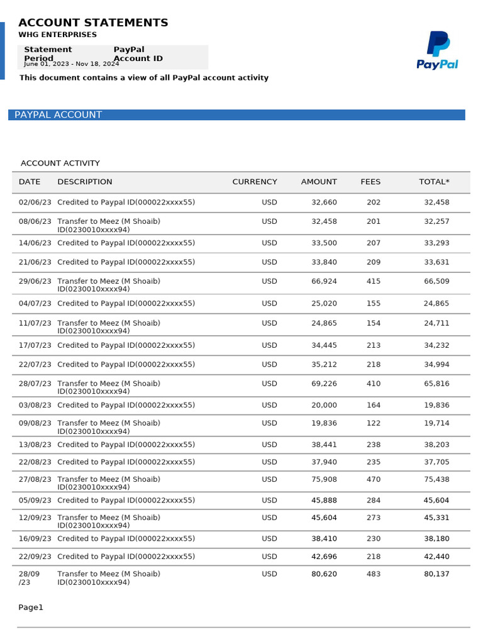Select amount 45,888

[324, 500]
